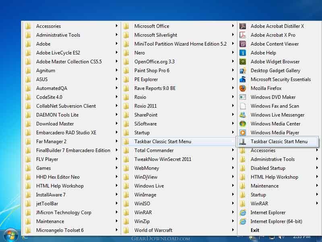Open the TweakNow WinSecret 2011 entry

(179, 159)
